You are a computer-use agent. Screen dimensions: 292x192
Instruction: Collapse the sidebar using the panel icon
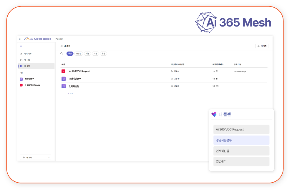(21, 46)
